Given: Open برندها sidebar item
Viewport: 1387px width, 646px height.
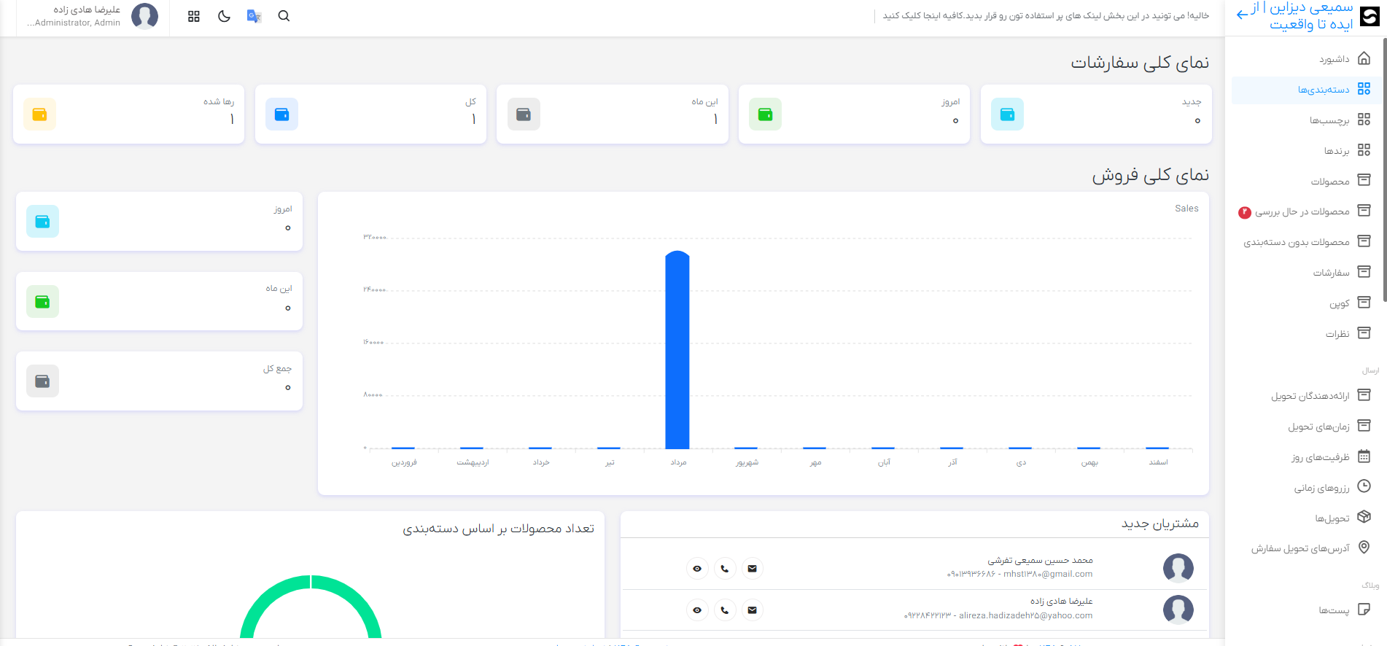Looking at the screenshot, I should click(x=1307, y=150).
